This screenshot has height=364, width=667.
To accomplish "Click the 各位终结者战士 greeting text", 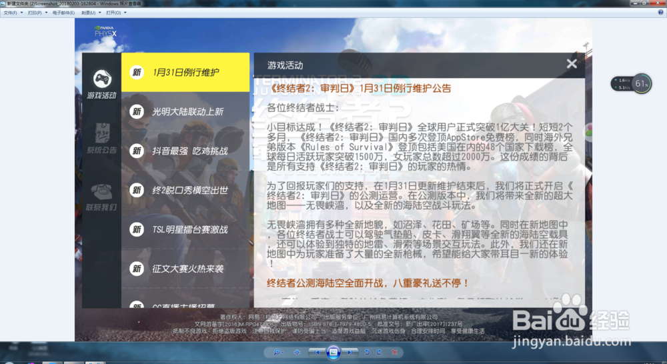I will tap(303, 108).
